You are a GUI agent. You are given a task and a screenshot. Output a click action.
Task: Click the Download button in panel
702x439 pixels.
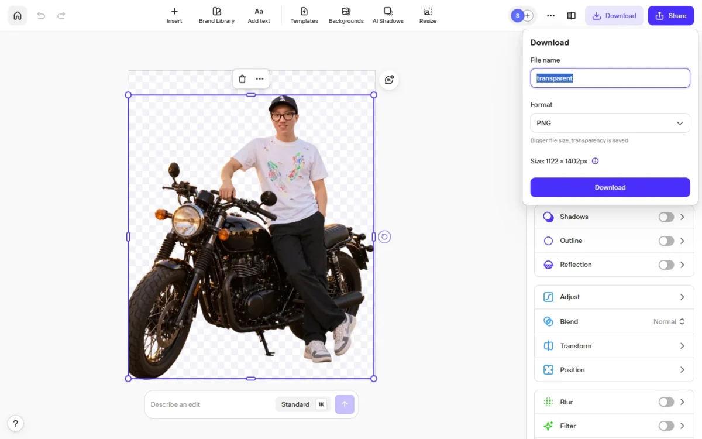[610, 187]
